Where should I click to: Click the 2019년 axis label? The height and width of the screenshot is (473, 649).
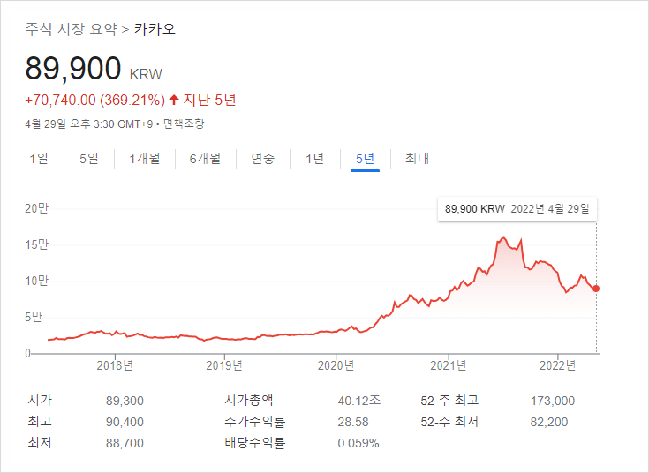[x=224, y=365]
